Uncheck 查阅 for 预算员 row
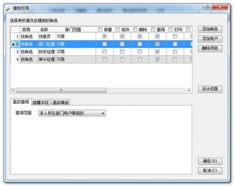Screen dimensions: 234x186 click(157, 36)
